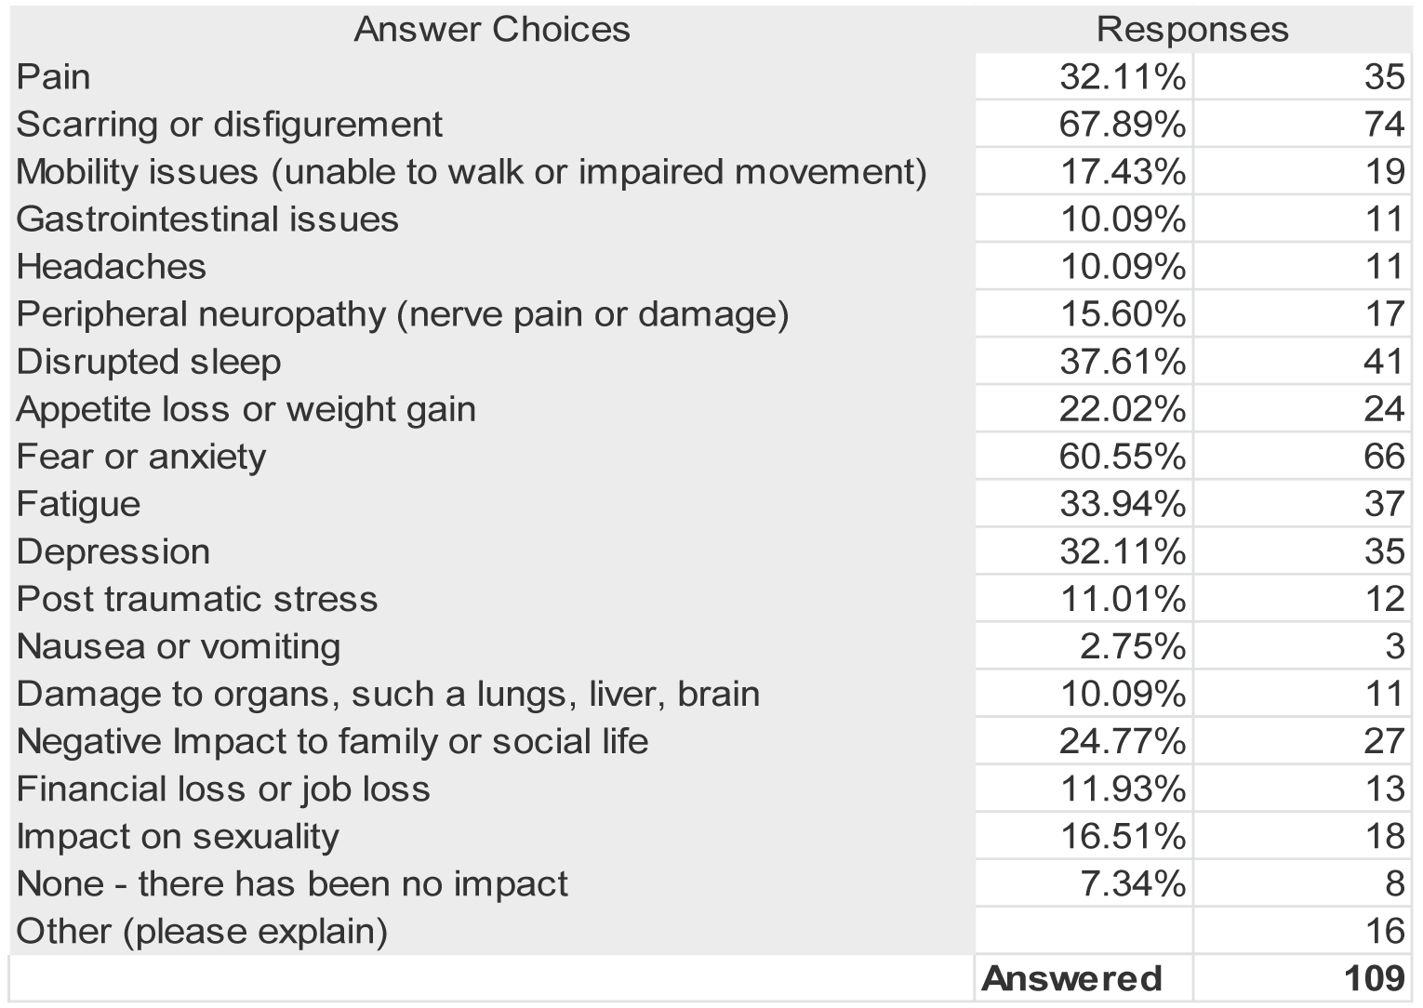Select the 24.77% Negative Impact percentage cell
The image size is (1423, 1008).
coord(1123,741)
